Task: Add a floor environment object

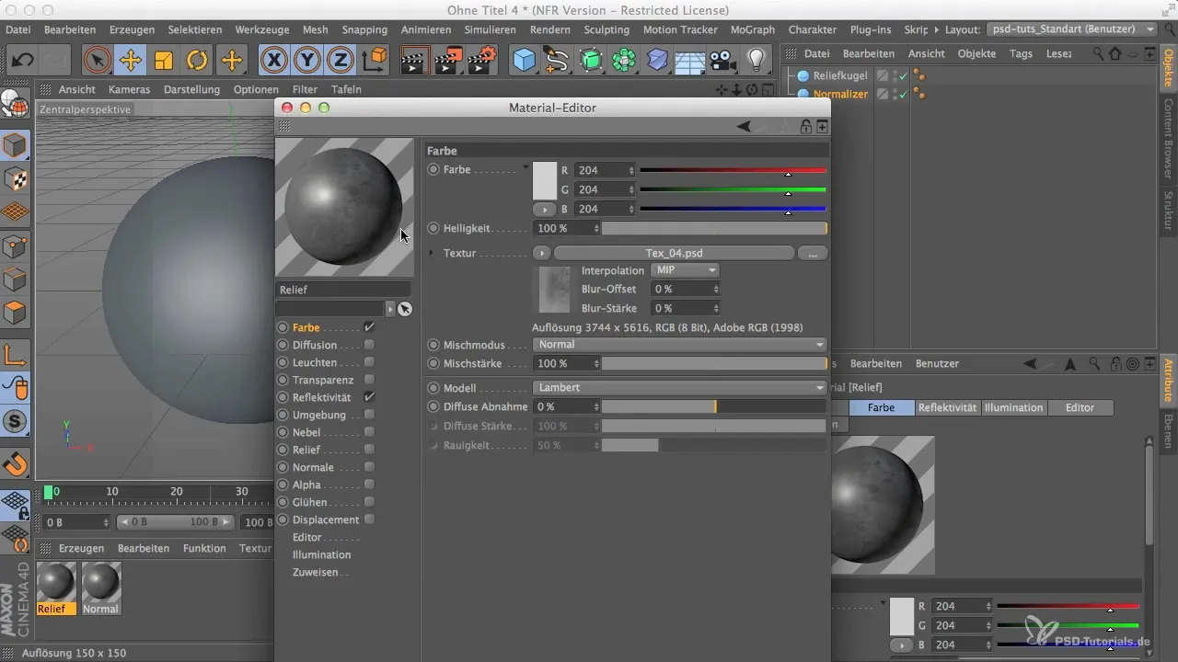Action: pos(690,61)
